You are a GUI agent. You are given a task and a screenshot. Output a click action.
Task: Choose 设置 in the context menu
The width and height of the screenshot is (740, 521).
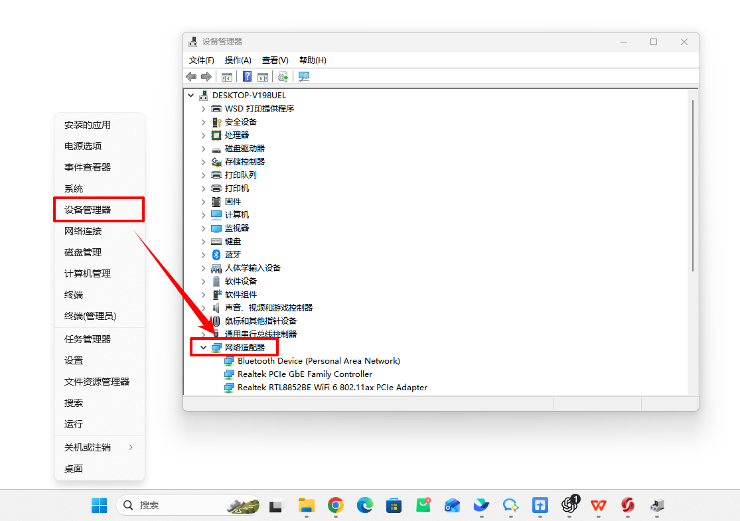tap(99, 360)
